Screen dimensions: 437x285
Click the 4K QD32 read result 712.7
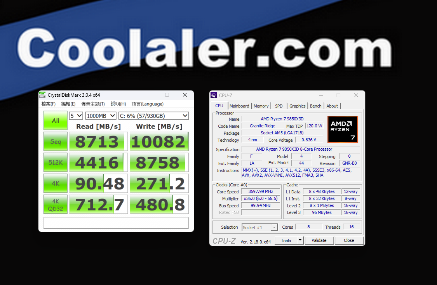[98, 205]
